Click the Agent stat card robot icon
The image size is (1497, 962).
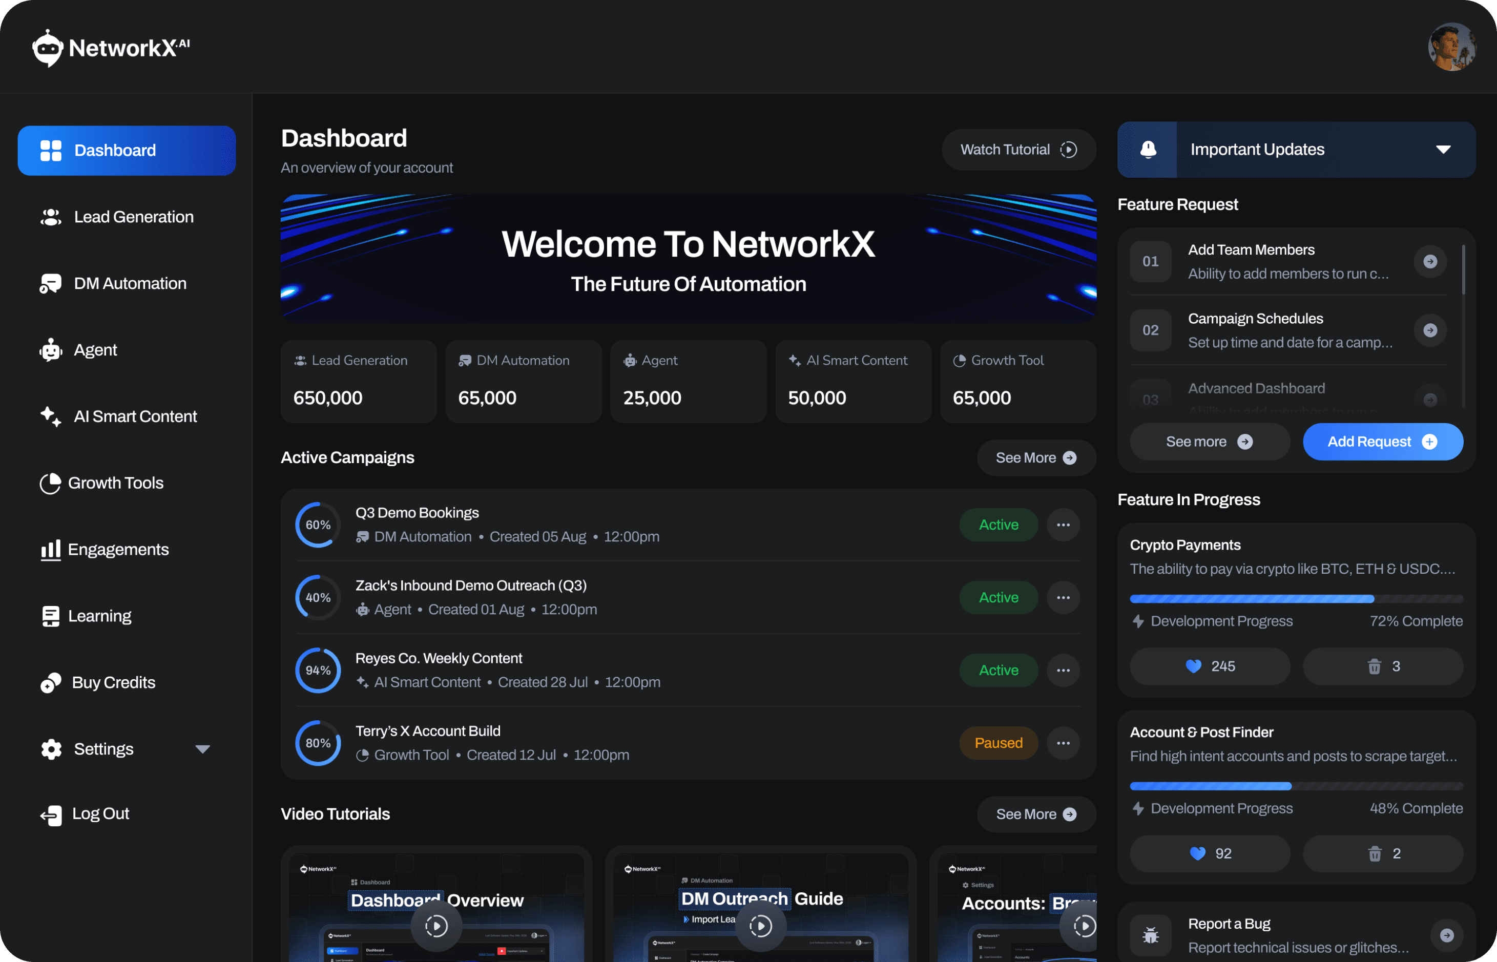[x=630, y=361]
